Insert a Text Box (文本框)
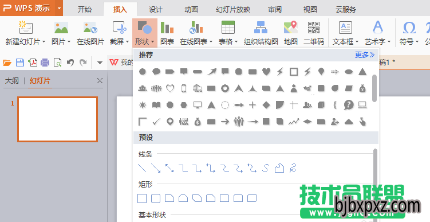 coord(345,28)
